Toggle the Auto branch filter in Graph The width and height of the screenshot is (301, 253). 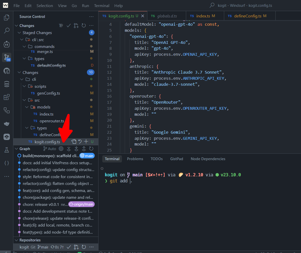click(x=50, y=149)
